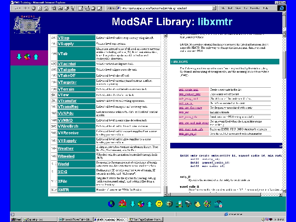Viewport: 296px width, 222px height.
Task: Open the VTerrain library link
Action: coord(66,89)
